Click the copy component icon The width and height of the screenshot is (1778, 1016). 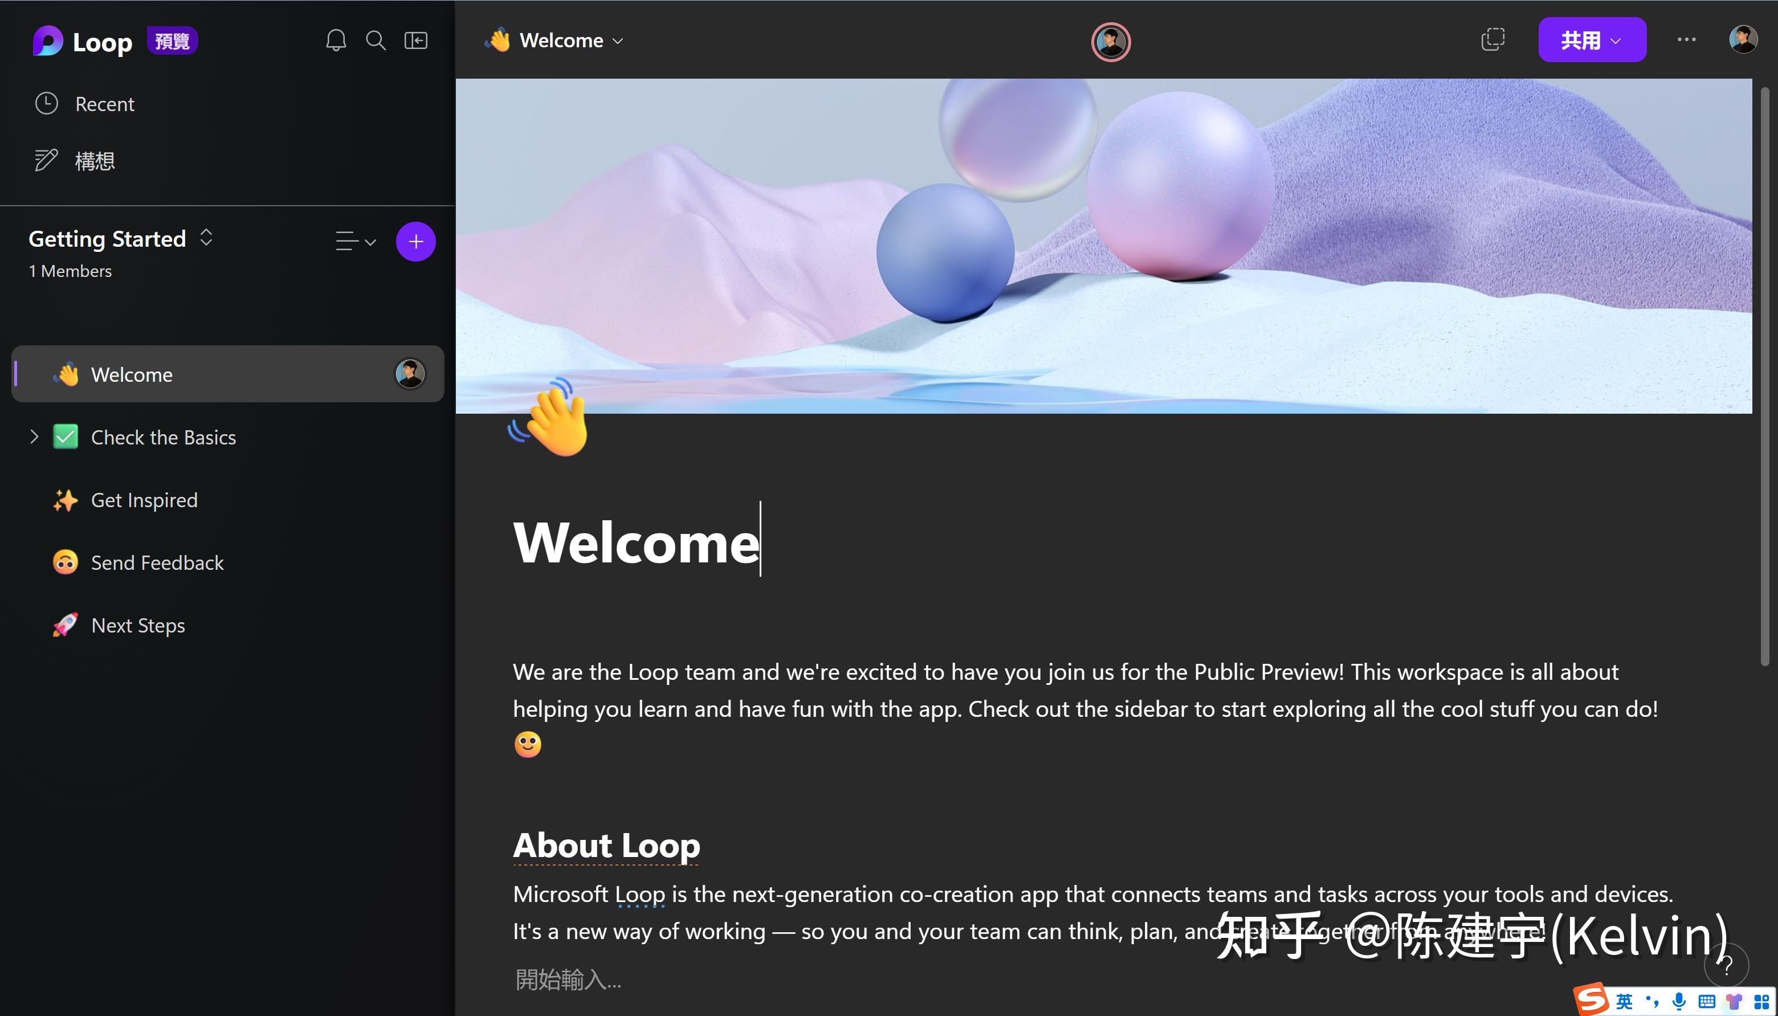pos(1492,40)
